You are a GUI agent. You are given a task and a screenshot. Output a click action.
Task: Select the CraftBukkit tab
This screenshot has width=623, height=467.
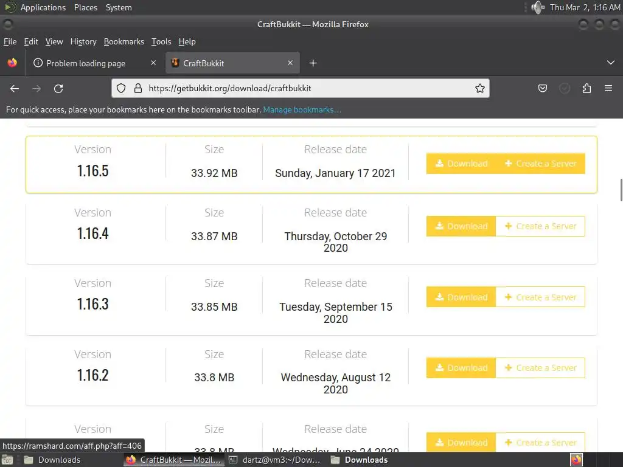coord(232,63)
